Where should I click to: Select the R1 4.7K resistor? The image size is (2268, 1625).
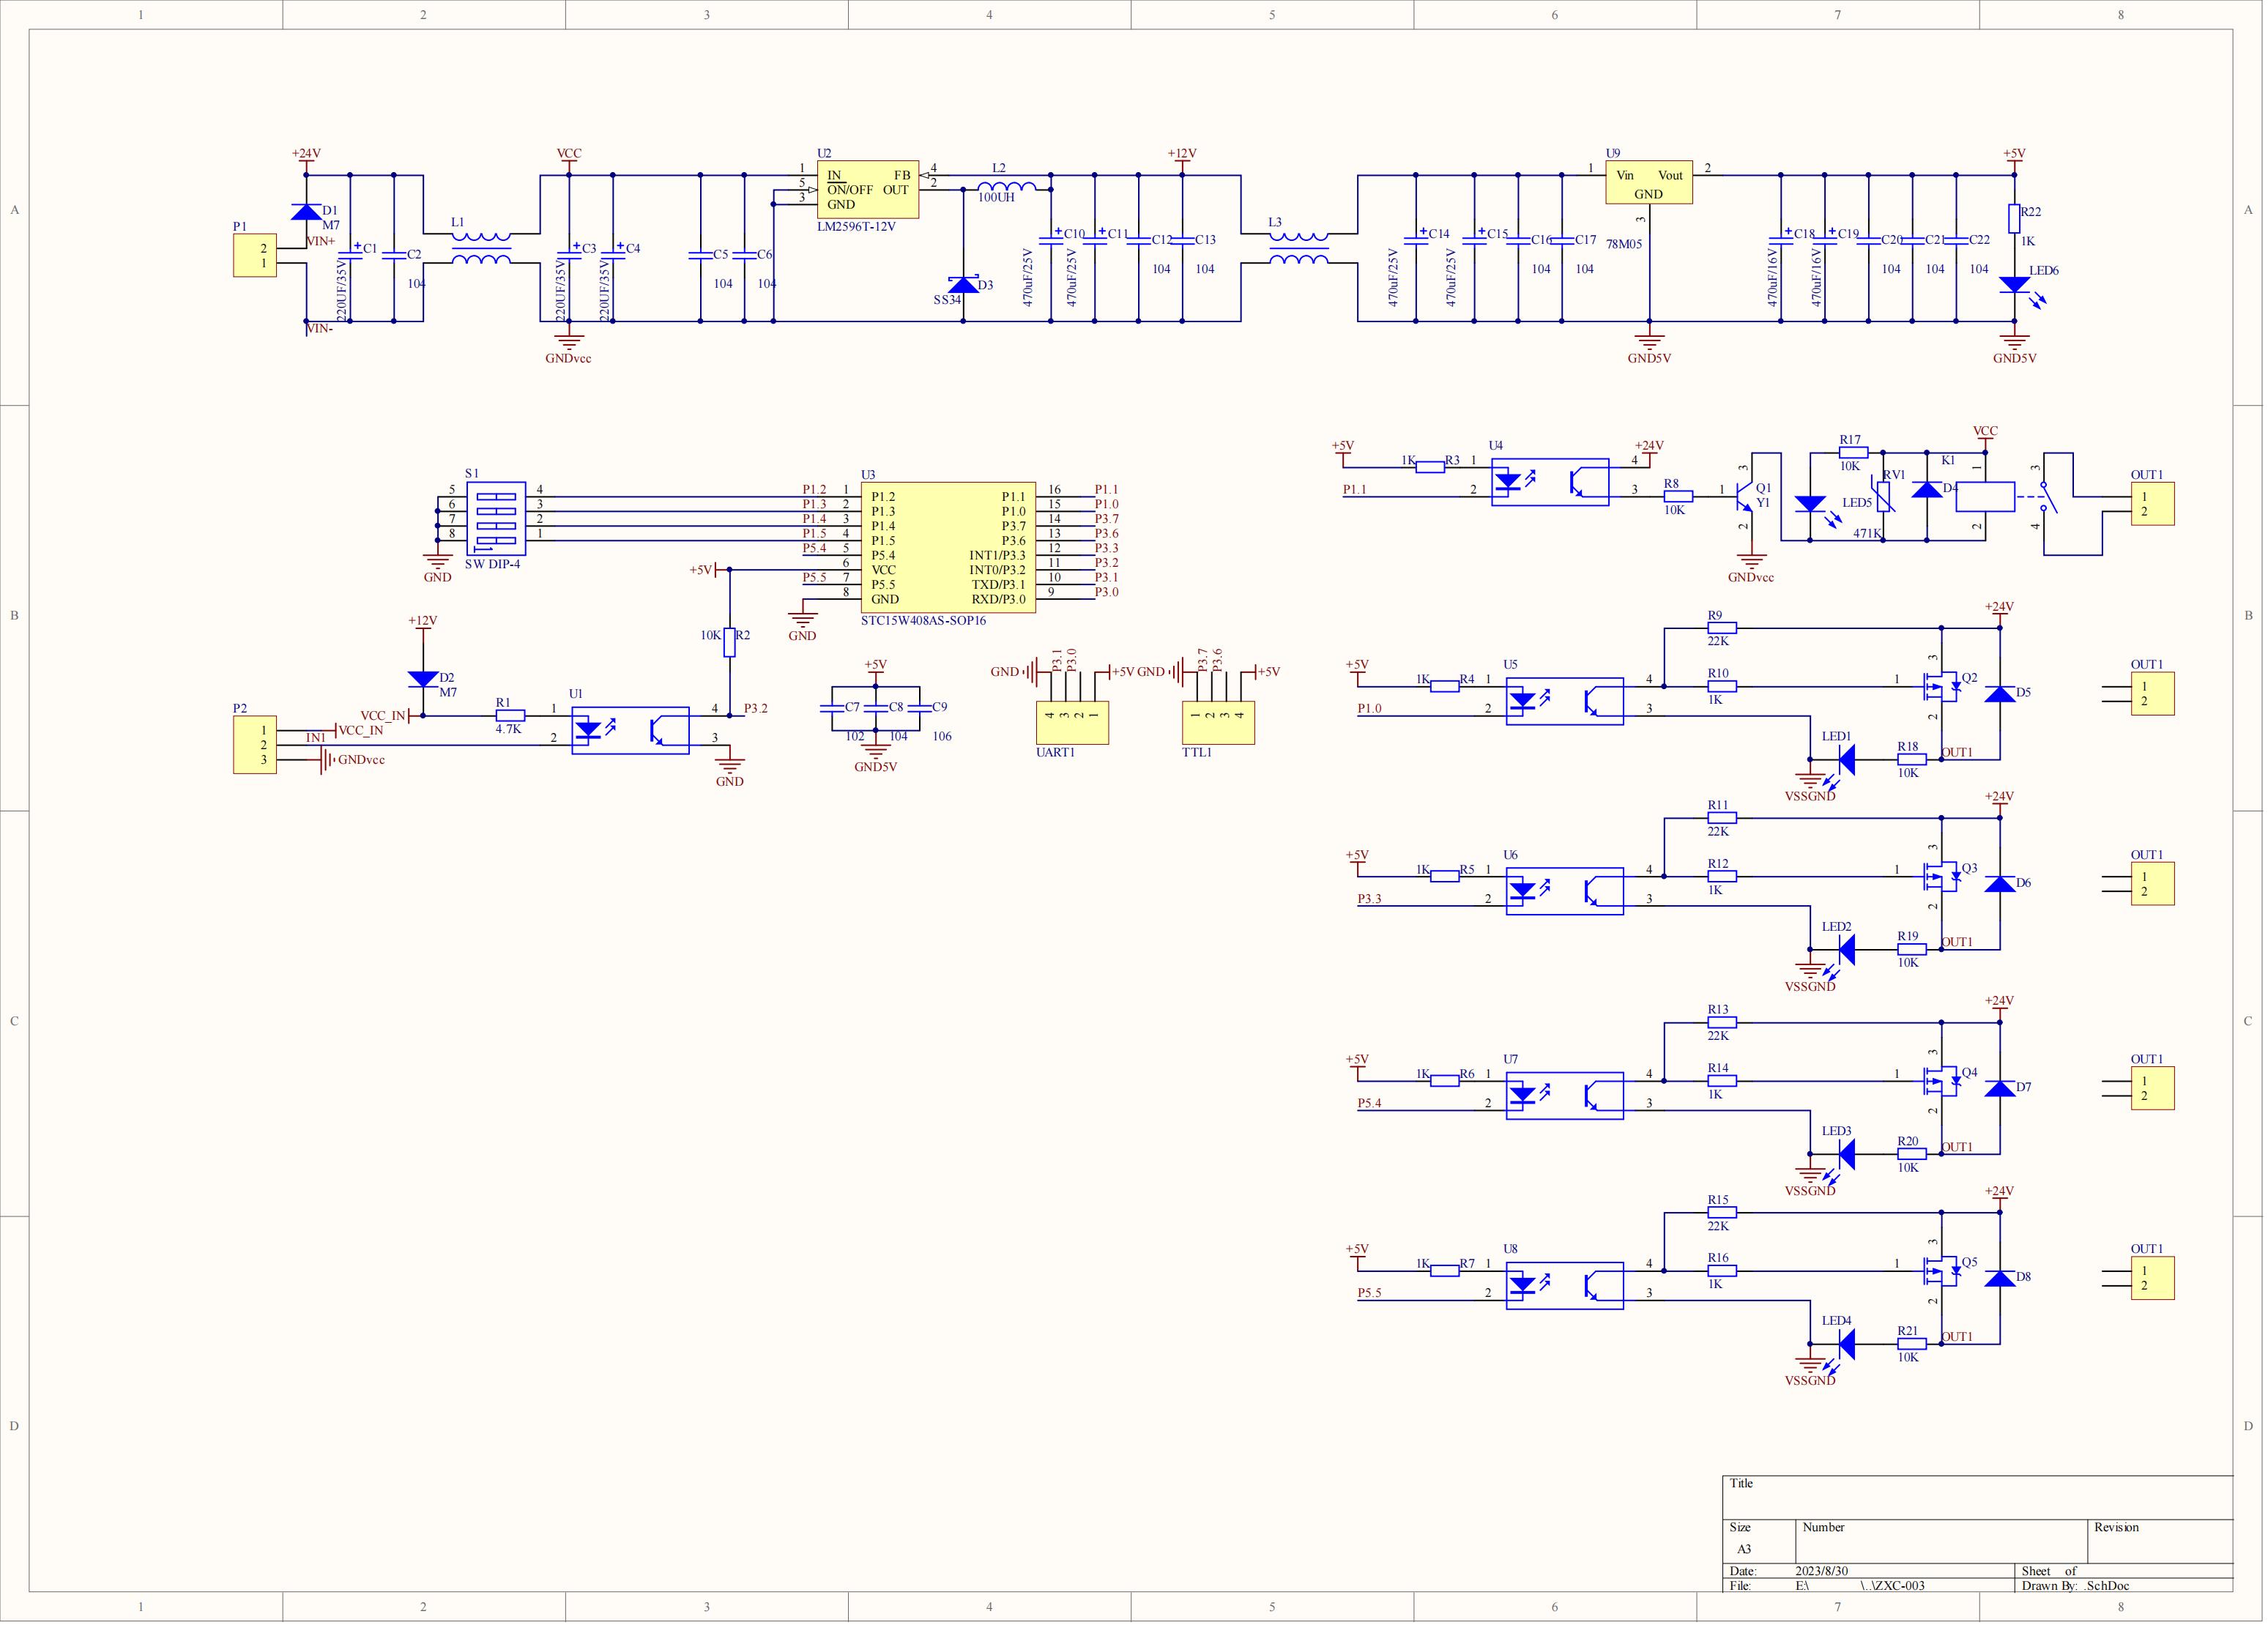coord(510,715)
